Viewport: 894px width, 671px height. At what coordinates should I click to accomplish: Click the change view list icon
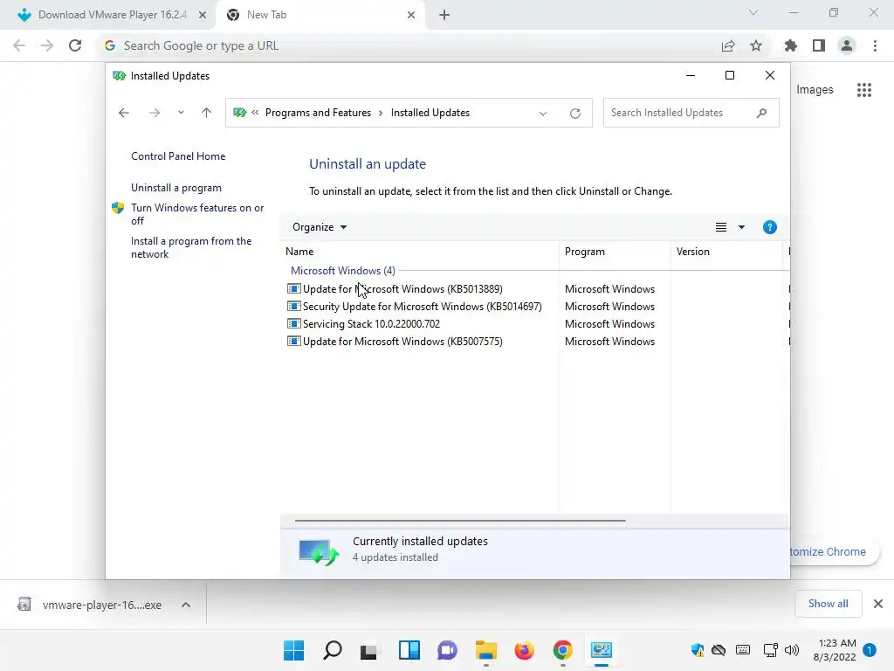click(x=721, y=227)
